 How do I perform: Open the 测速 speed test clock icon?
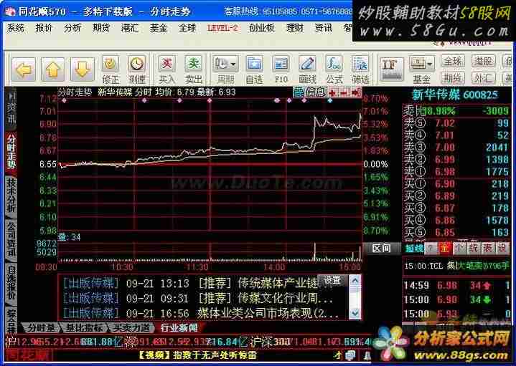tap(137, 69)
